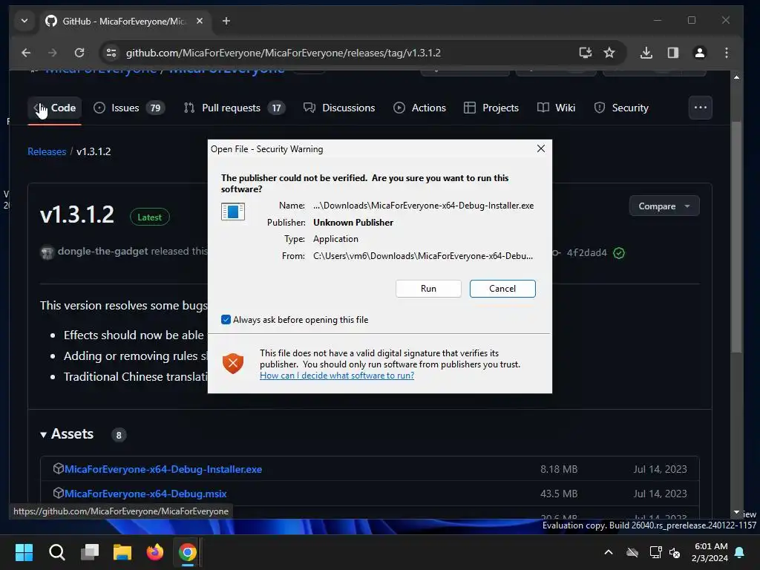
Task: Click dongle-the-gadget avatar image
Action: (47, 252)
